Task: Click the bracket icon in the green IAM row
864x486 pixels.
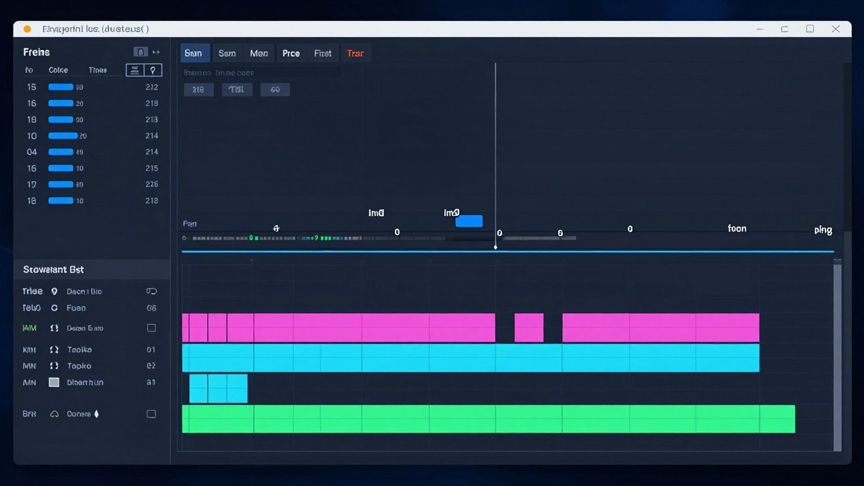Action: [53, 328]
